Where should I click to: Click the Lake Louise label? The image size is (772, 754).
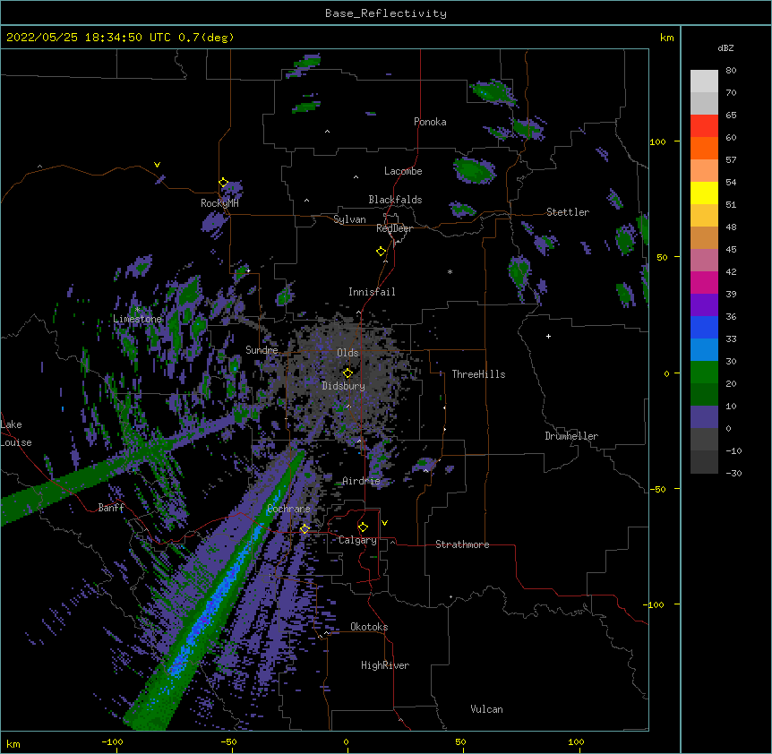[x=16, y=433]
